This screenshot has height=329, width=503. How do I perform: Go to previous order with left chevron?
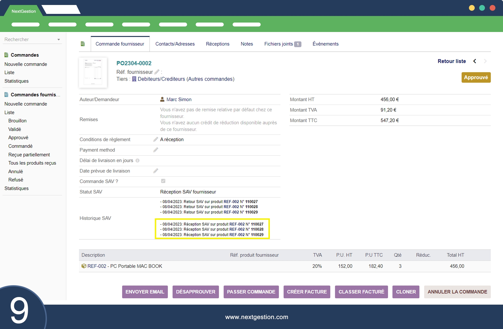click(x=475, y=61)
